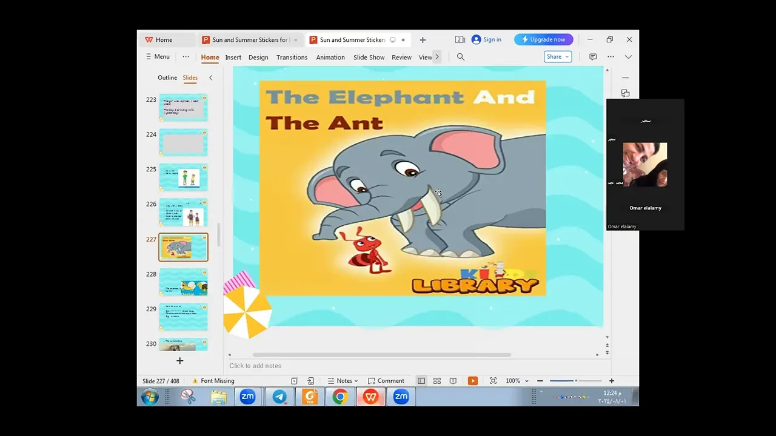This screenshot has height=436, width=776.
Task: Select slide 228 thumbnail
Action: (x=184, y=282)
